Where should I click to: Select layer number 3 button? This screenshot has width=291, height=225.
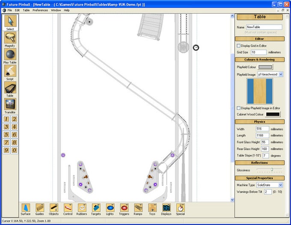(x=6, y=127)
